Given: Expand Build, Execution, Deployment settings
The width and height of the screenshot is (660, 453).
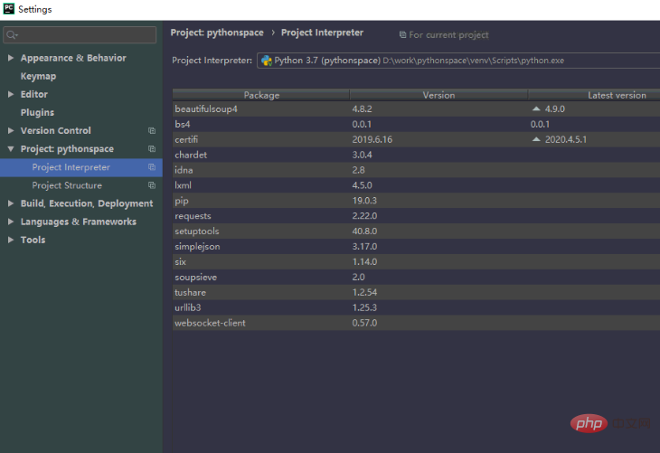Looking at the screenshot, I should click(11, 203).
